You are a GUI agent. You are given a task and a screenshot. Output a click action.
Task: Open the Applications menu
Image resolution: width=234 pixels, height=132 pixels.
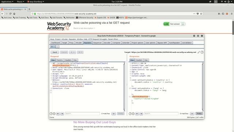click(7, 1)
